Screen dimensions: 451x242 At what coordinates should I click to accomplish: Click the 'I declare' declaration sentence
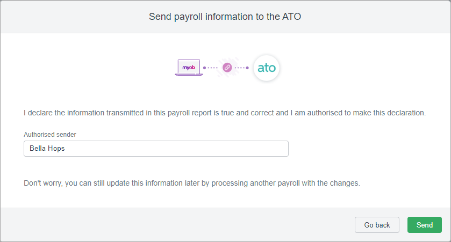click(x=224, y=113)
